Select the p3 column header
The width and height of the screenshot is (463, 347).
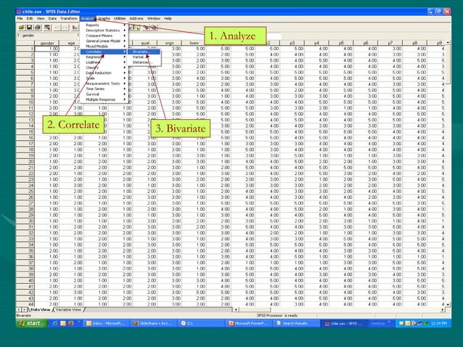(x=292, y=43)
